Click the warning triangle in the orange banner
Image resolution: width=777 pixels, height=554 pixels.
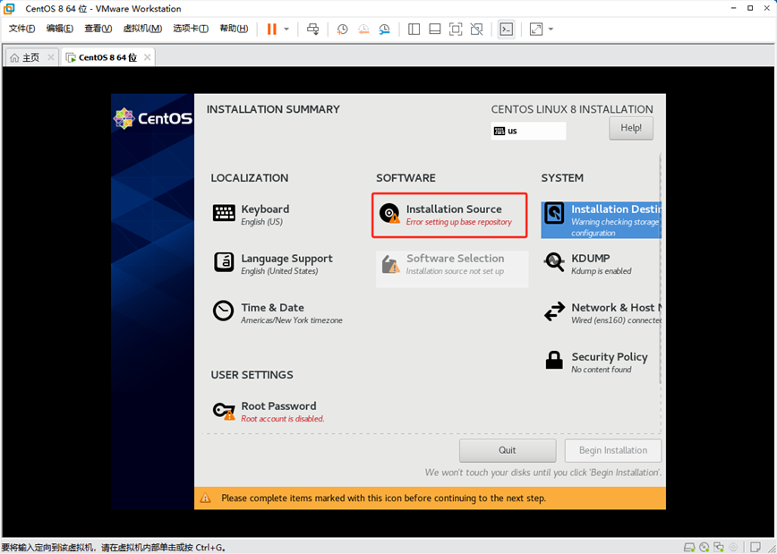(x=205, y=498)
